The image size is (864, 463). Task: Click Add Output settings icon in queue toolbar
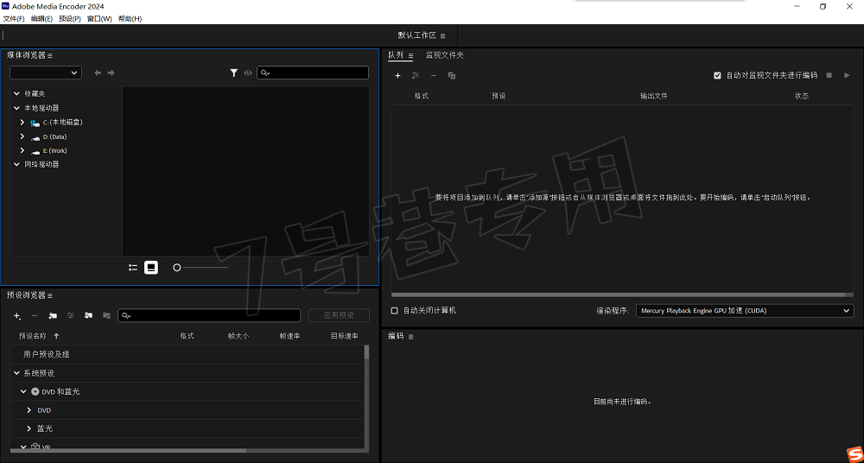click(416, 75)
